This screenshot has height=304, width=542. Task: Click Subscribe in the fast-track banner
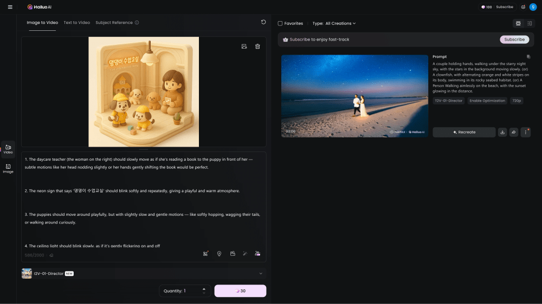point(514,39)
